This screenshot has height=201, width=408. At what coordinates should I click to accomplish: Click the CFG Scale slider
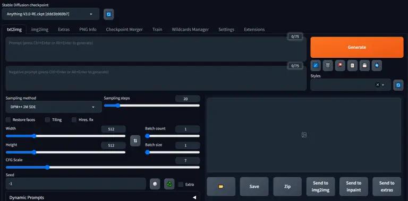pos(103,167)
